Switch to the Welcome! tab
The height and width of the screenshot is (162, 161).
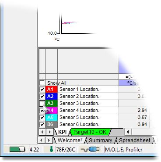coord(70,140)
